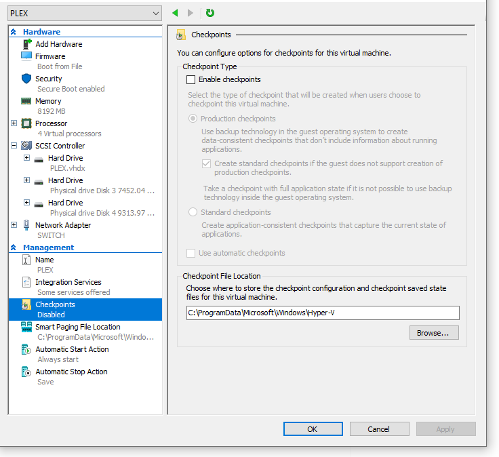Toggle Use automatic checkpoints checkbox
The width and height of the screenshot is (499, 457).
click(191, 254)
